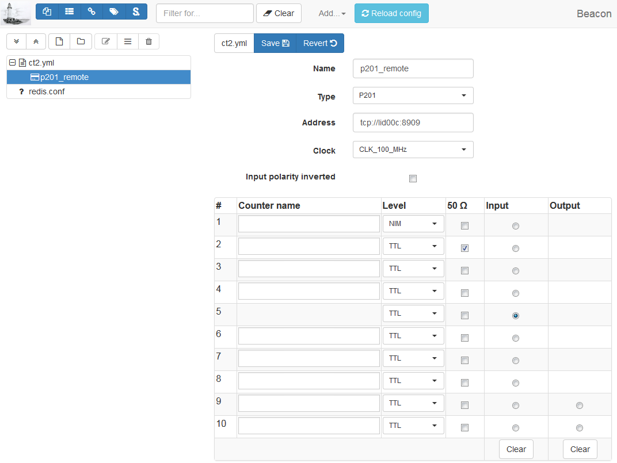The image size is (617, 463).
Task: Select Input radio for channel 1
Action: 516,226
